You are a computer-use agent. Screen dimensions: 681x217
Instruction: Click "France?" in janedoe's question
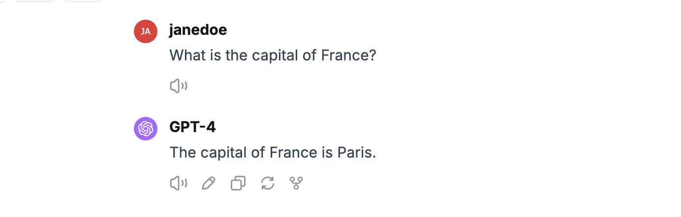tap(348, 55)
